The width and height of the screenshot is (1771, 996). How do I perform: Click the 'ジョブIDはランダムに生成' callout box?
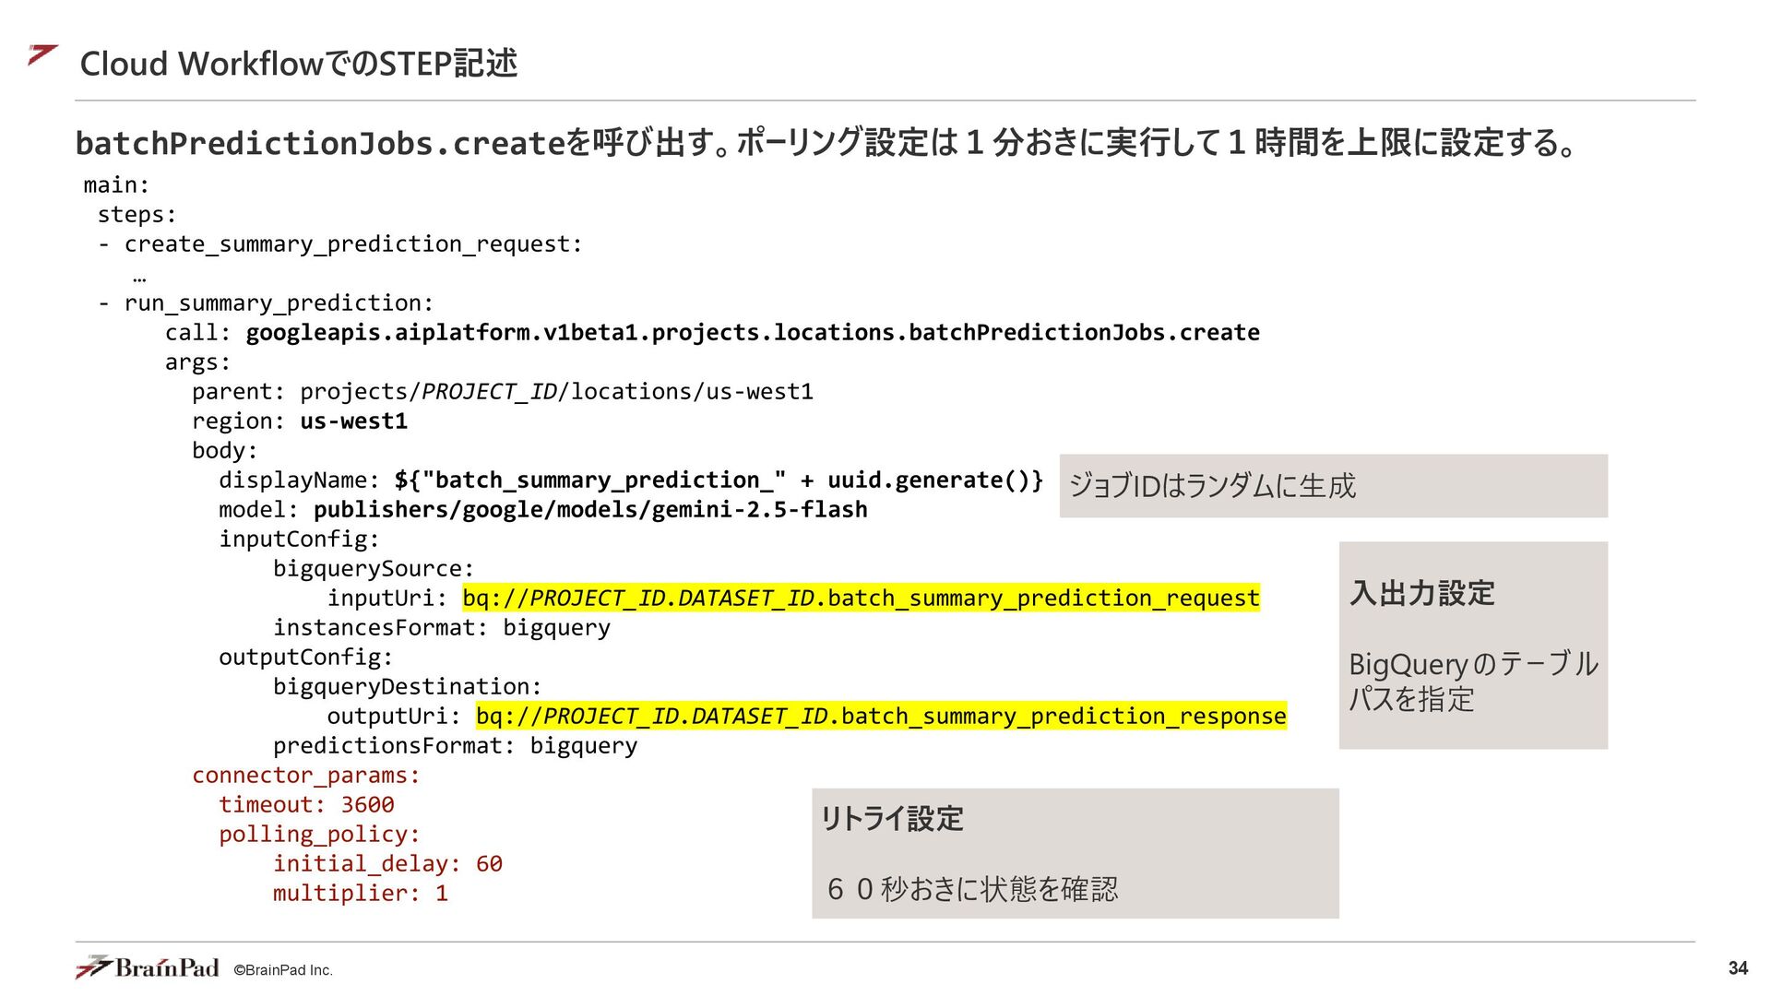point(1333,486)
